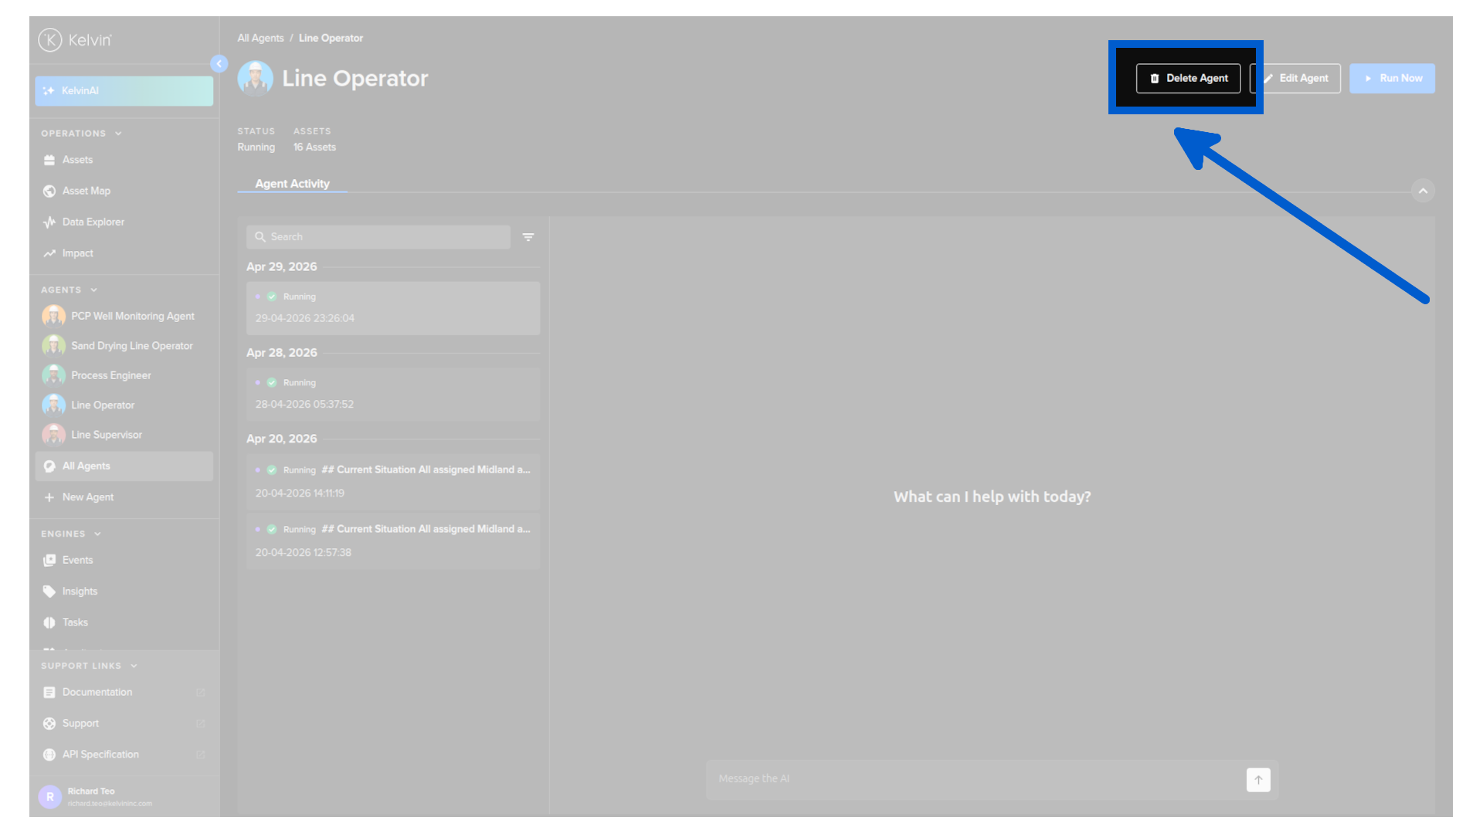Select the Line Supervisor avatar
Image resolution: width=1483 pixels, height=834 pixels.
tap(53, 435)
